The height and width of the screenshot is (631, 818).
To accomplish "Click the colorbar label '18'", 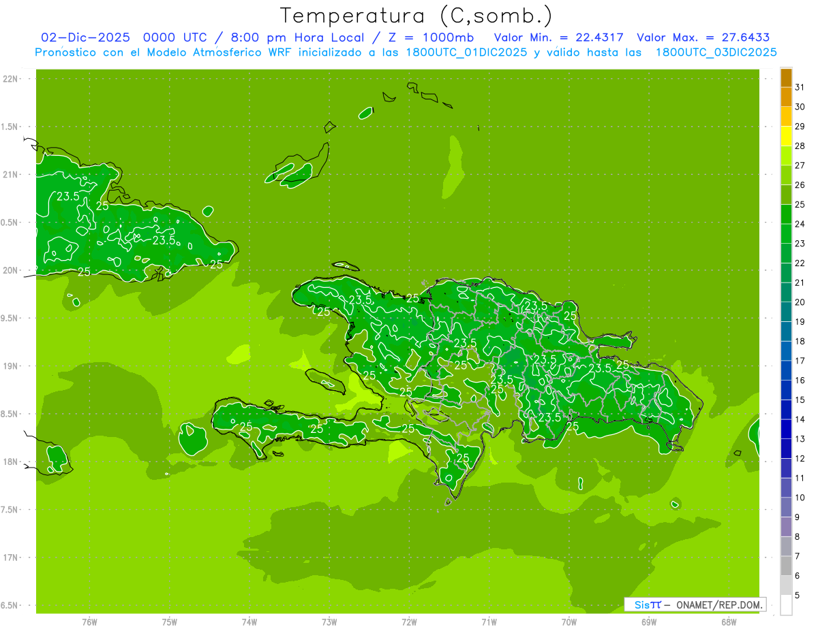I will (x=800, y=341).
